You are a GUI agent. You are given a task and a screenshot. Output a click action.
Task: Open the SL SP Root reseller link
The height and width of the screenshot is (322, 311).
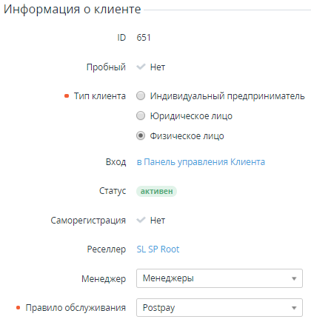tap(158, 249)
